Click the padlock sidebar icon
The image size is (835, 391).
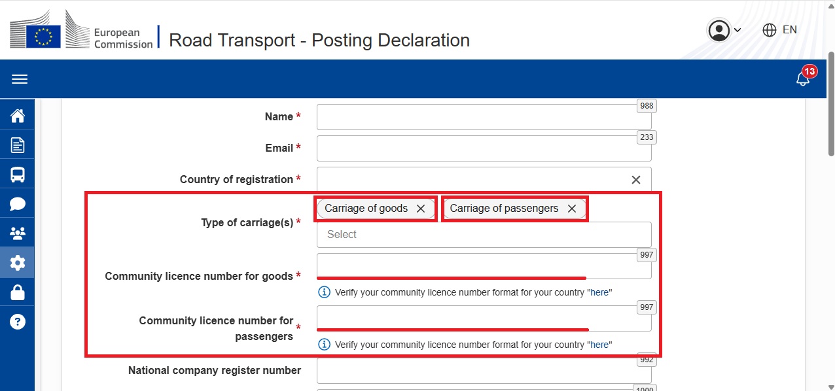pyautogui.click(x=18, y=292)
